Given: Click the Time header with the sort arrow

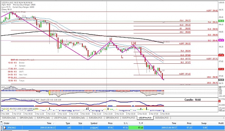Looking at the screenshot, I should click(x=50, y=123).
